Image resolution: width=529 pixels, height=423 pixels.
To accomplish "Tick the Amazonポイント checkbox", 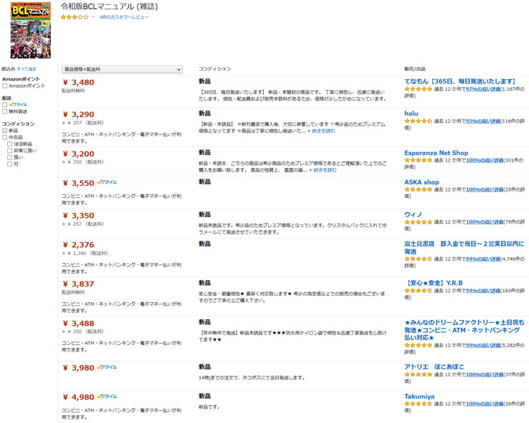I will (5, 86).
